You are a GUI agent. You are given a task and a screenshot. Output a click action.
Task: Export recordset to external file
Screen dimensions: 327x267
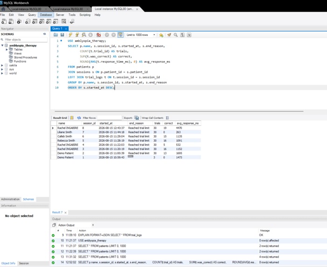[137, 118]
